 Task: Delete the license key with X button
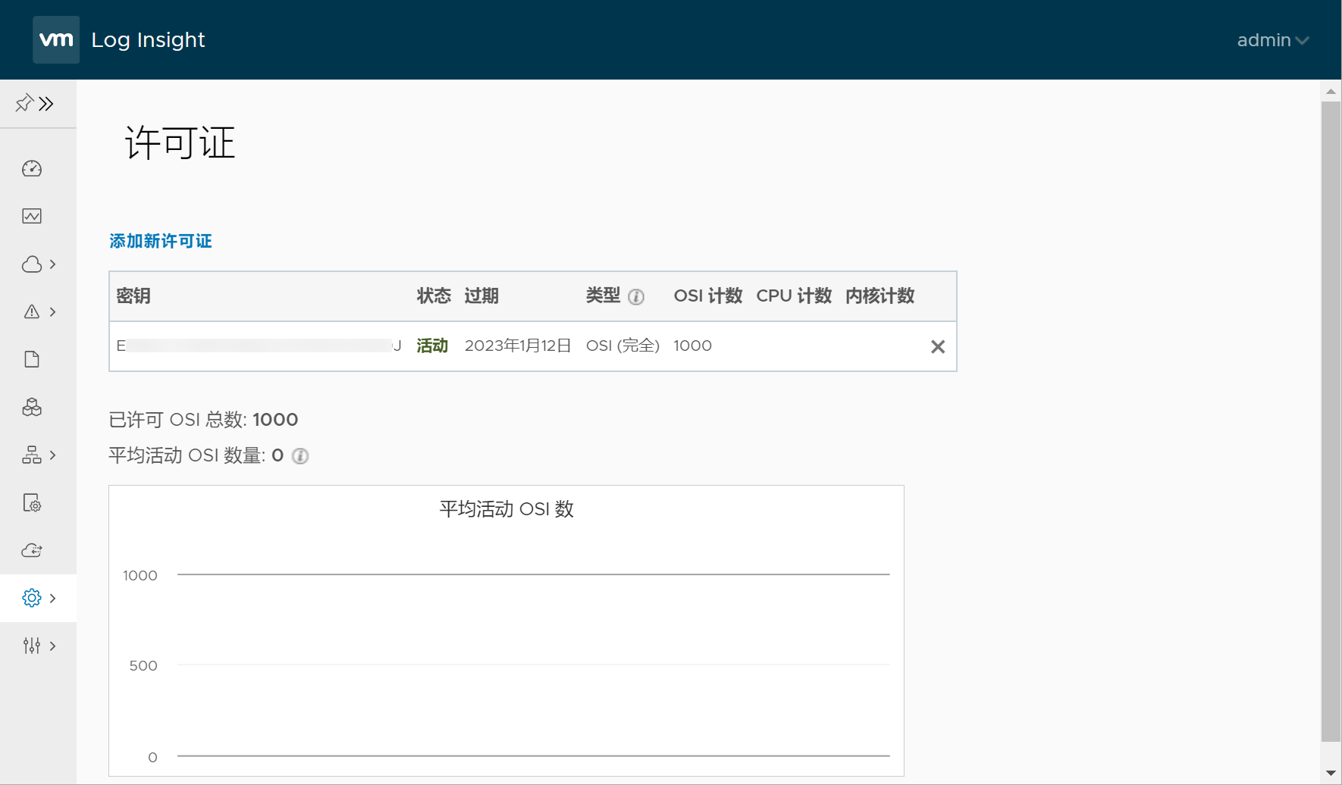coord(938,346)
